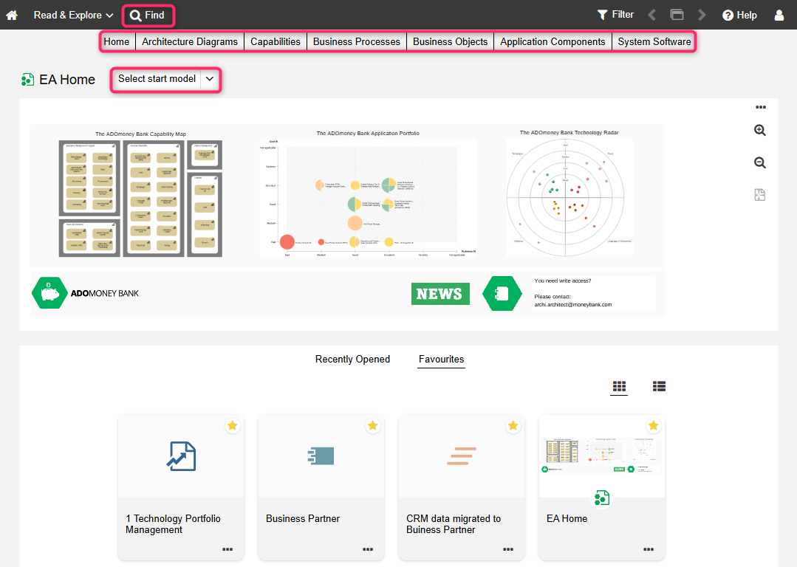
Task: Unfavourite the Business Partner tile star
Action: 372,426
